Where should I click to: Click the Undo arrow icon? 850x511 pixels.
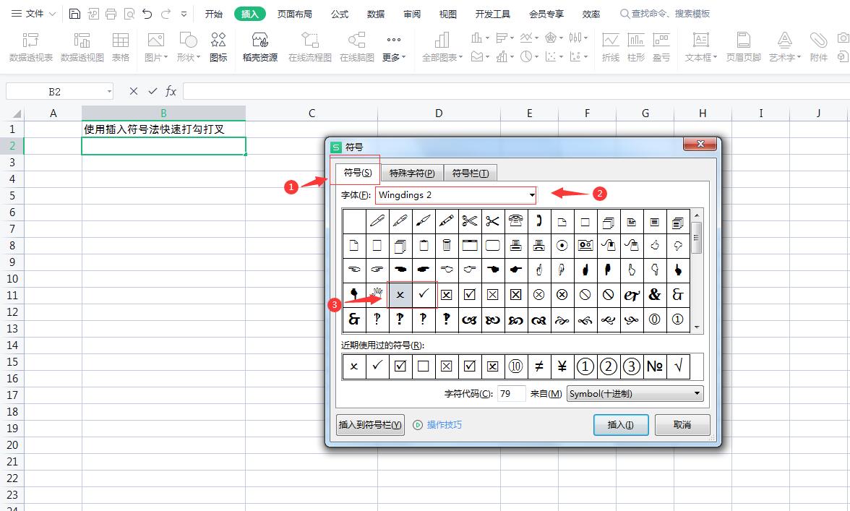click(x=147, y=14)
